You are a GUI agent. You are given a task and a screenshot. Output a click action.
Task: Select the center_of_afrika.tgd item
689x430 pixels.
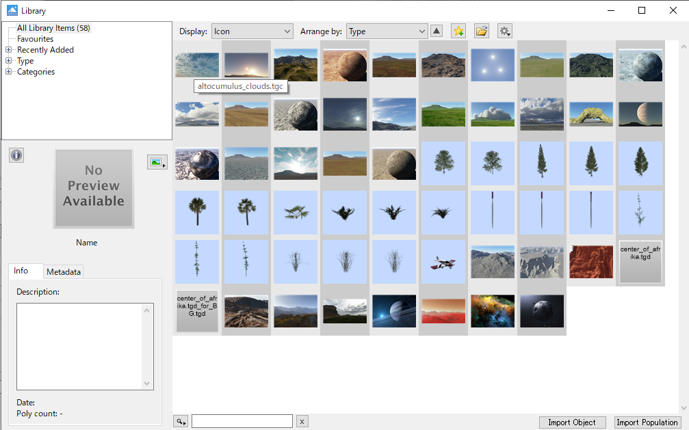[x=640, y=262]
